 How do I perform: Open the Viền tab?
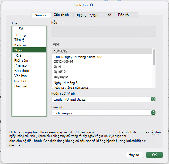(94, 15)
